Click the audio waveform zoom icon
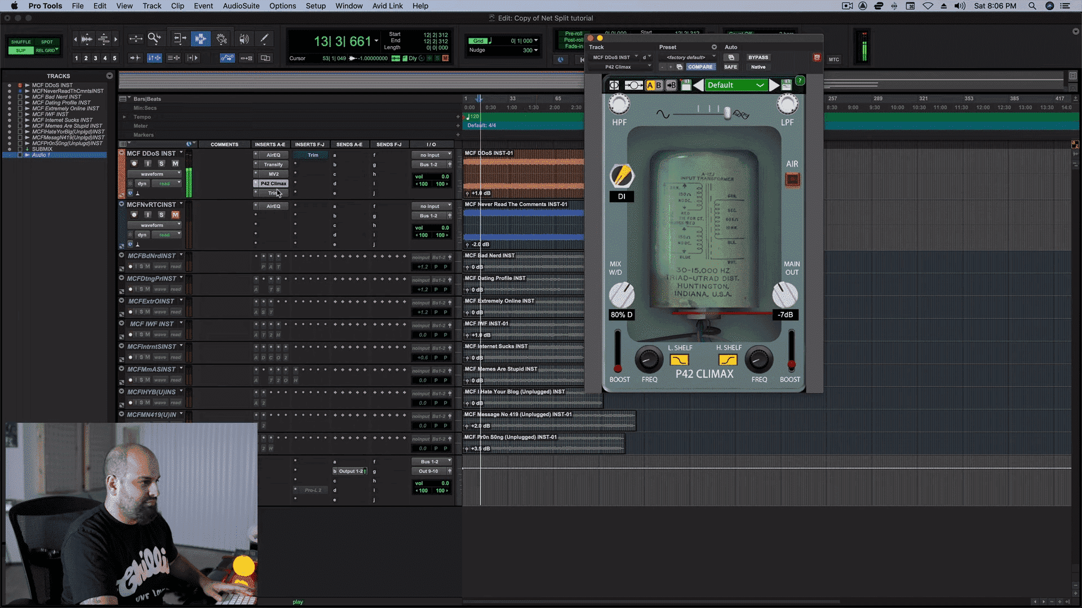This screenshot has width=1082, height=608. [87, 39]
